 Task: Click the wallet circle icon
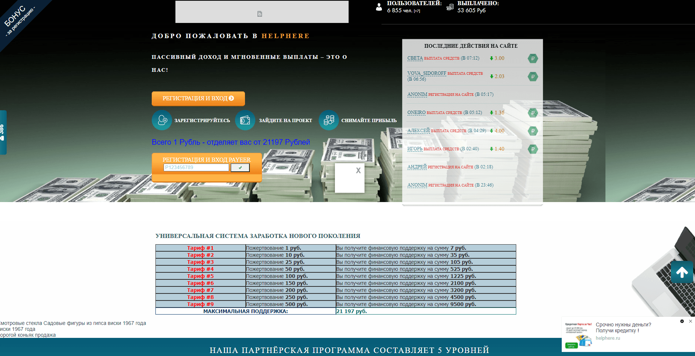245,120
